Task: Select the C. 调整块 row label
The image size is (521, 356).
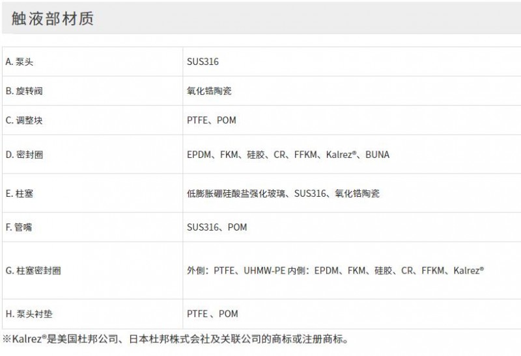Action: (24, 120)
